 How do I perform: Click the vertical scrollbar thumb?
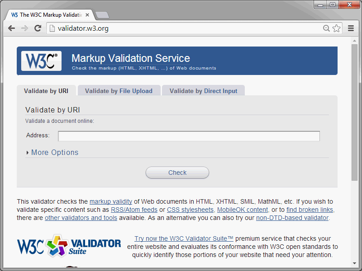354,112
